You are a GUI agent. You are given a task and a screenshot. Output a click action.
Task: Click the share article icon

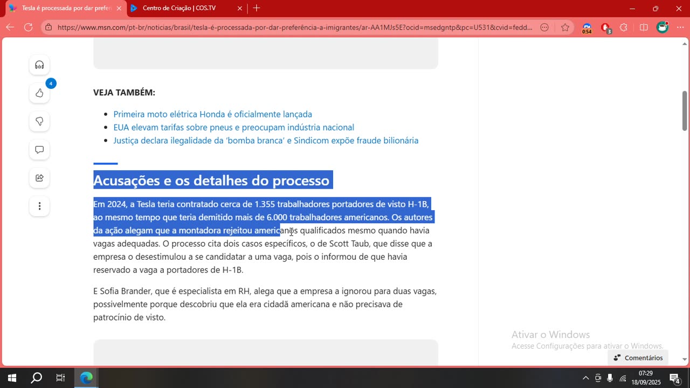(39, 178)
